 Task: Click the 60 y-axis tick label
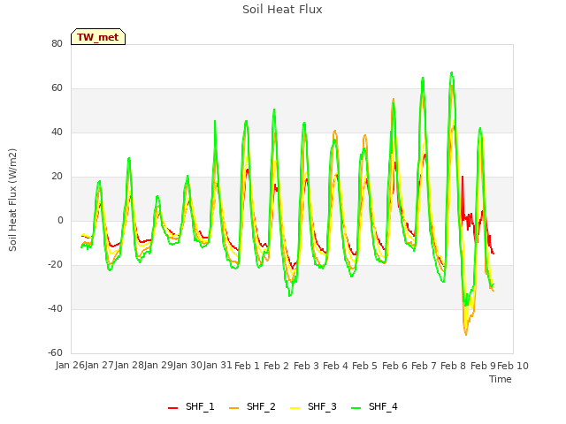pos(57,88)
